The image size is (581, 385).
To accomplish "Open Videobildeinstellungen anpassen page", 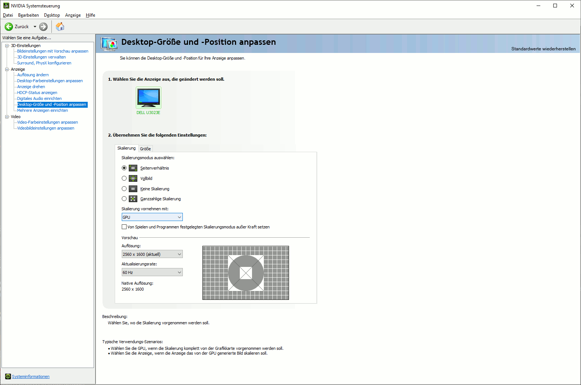I will click(x=46, y=128).
